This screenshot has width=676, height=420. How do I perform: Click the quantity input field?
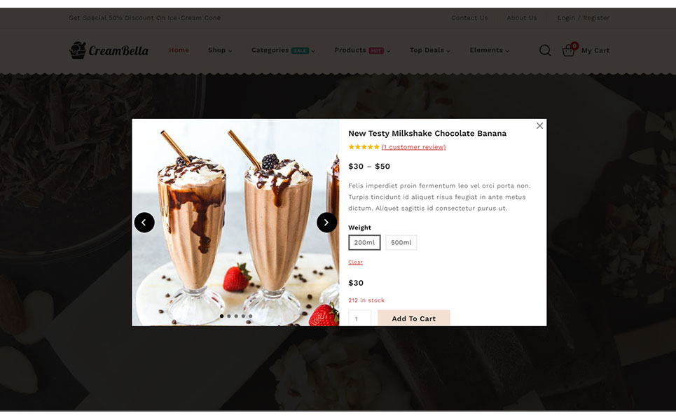359,318
